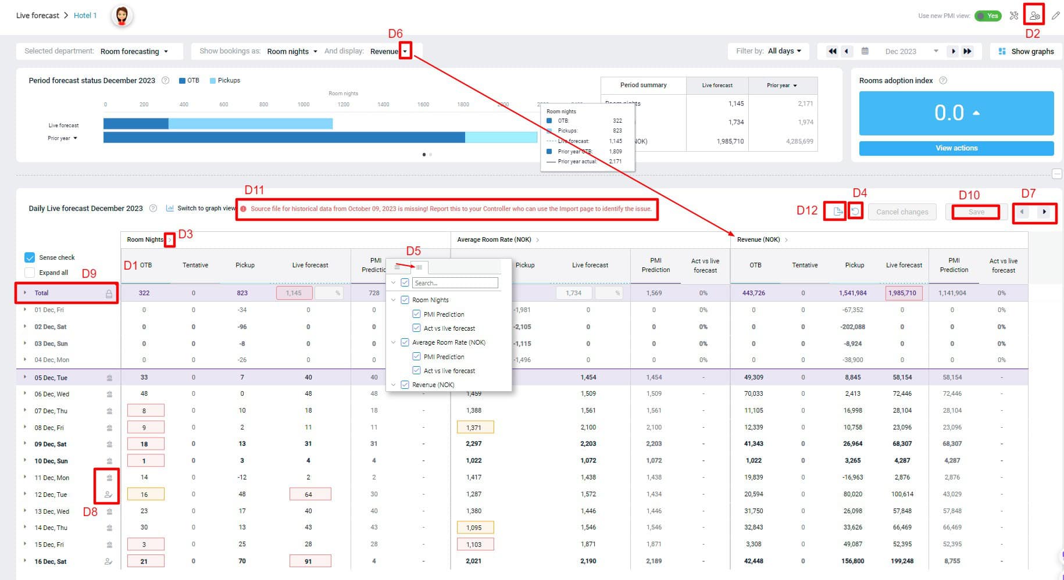This screenshot has height=580, width=1064.
Task: Click the search field in the column picker
Action: point(455,283)
